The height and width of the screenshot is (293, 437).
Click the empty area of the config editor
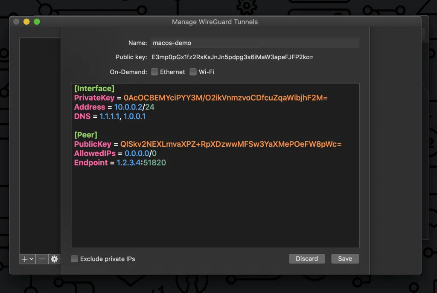215,208
